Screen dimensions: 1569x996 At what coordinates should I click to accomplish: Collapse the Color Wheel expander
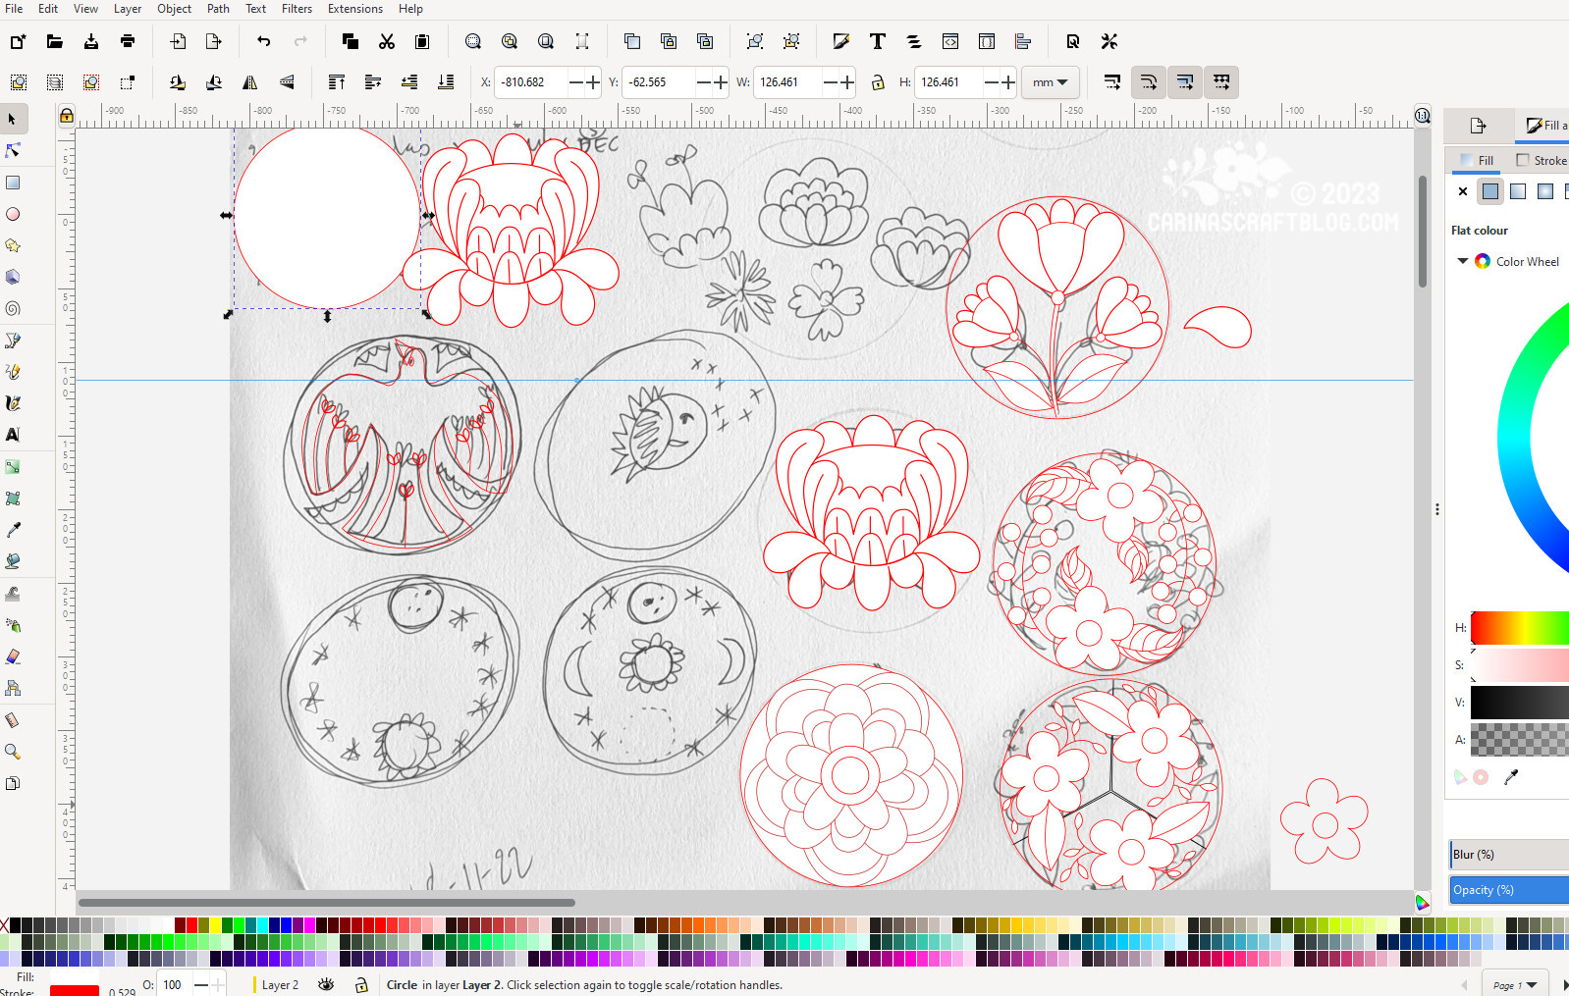click(1463, 261)
